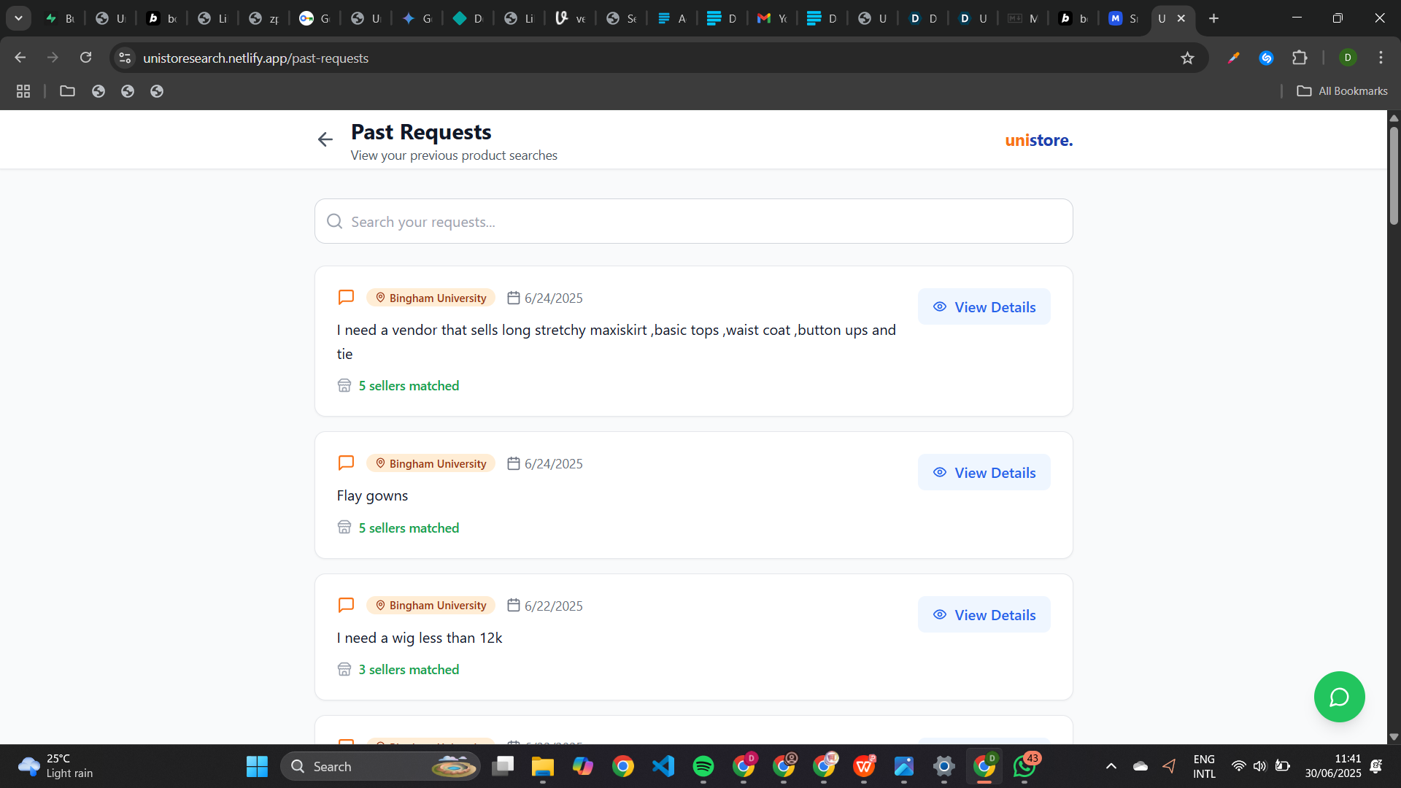View details of the maxiskirt vendor request
The image size is (1401, 788).
coord(984,307)
